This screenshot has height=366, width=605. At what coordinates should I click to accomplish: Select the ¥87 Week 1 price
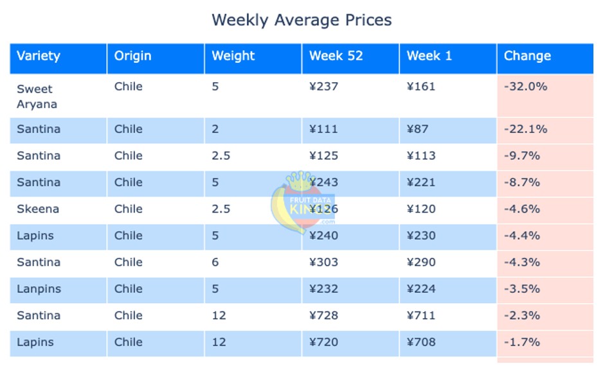pos(417,129)
